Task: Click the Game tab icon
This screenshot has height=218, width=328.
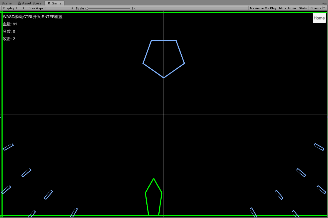Action: 49,3
